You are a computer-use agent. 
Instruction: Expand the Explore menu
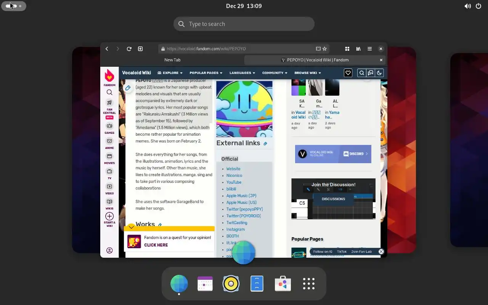170,73
